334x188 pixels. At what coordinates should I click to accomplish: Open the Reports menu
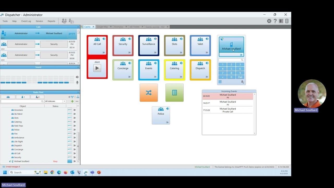pyautogui.click(x=51, y=21)
